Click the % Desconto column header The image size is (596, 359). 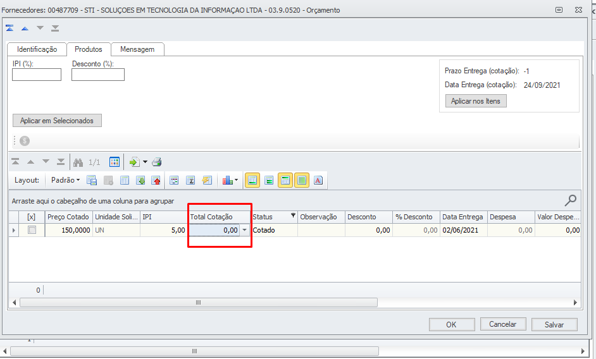pos(416,217)
